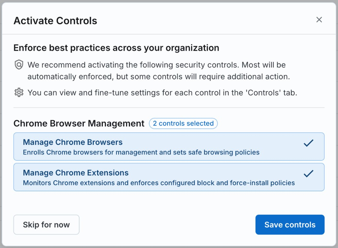
Task: Click the 'Chrome Browser Management' heading
Action: point(79,124)
